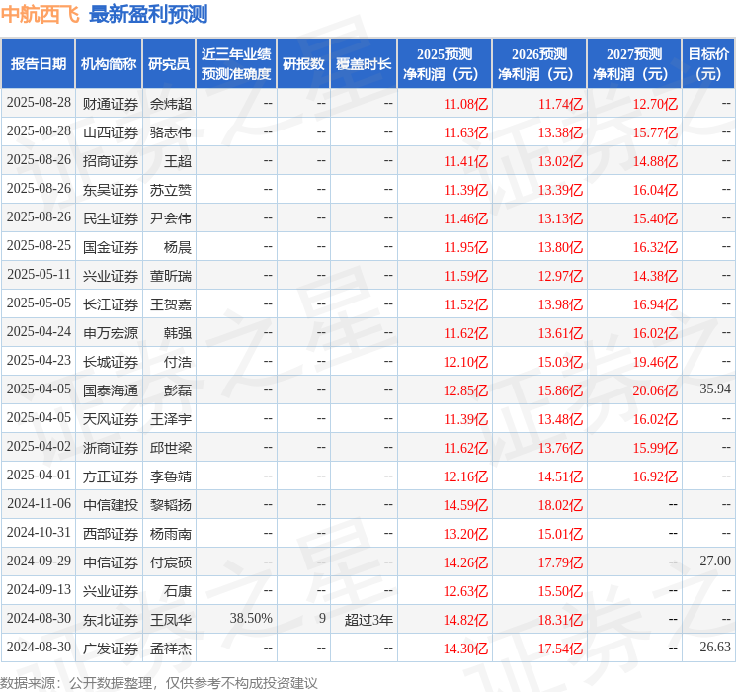Click analyst name 王凤华
The height and width of the screenshot is (692, 736).
point(171,619)
